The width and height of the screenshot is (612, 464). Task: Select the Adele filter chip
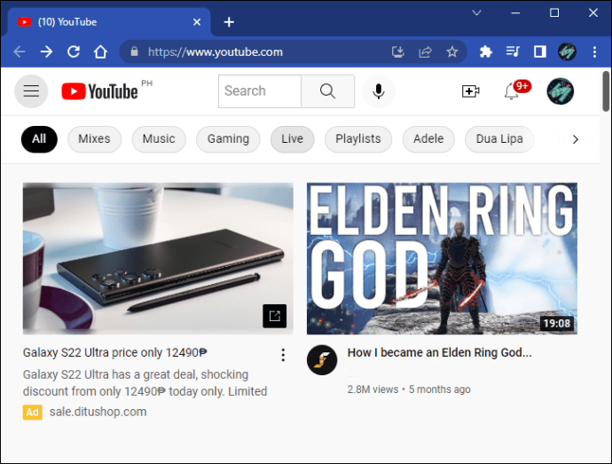point(428,139)
